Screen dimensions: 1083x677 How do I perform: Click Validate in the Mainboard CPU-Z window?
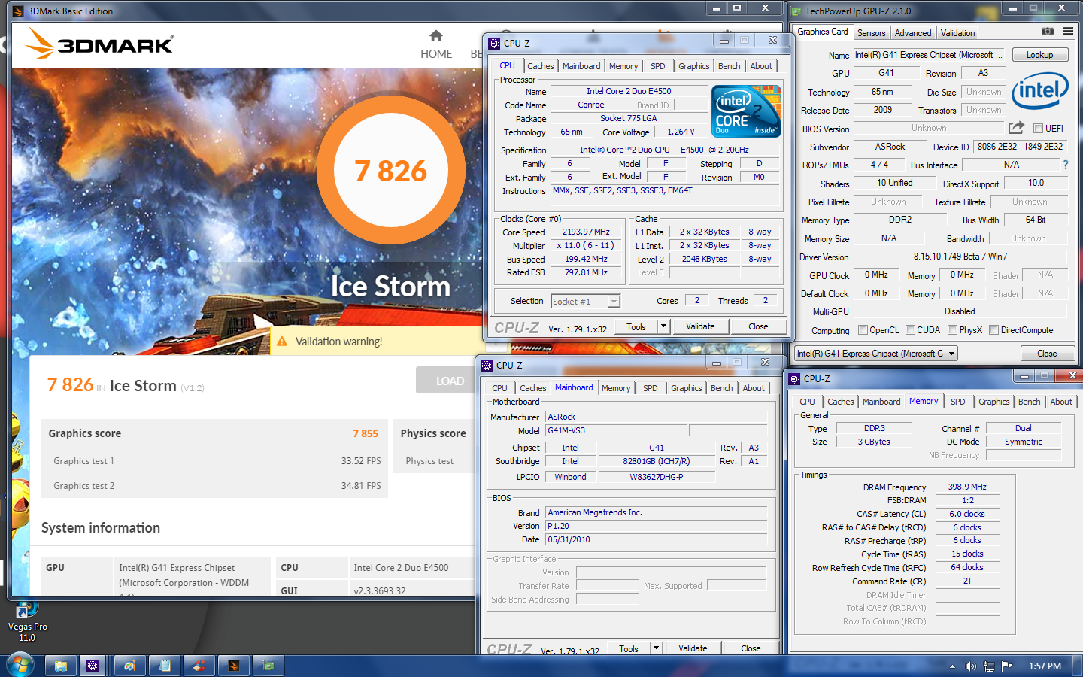point(693,648)
